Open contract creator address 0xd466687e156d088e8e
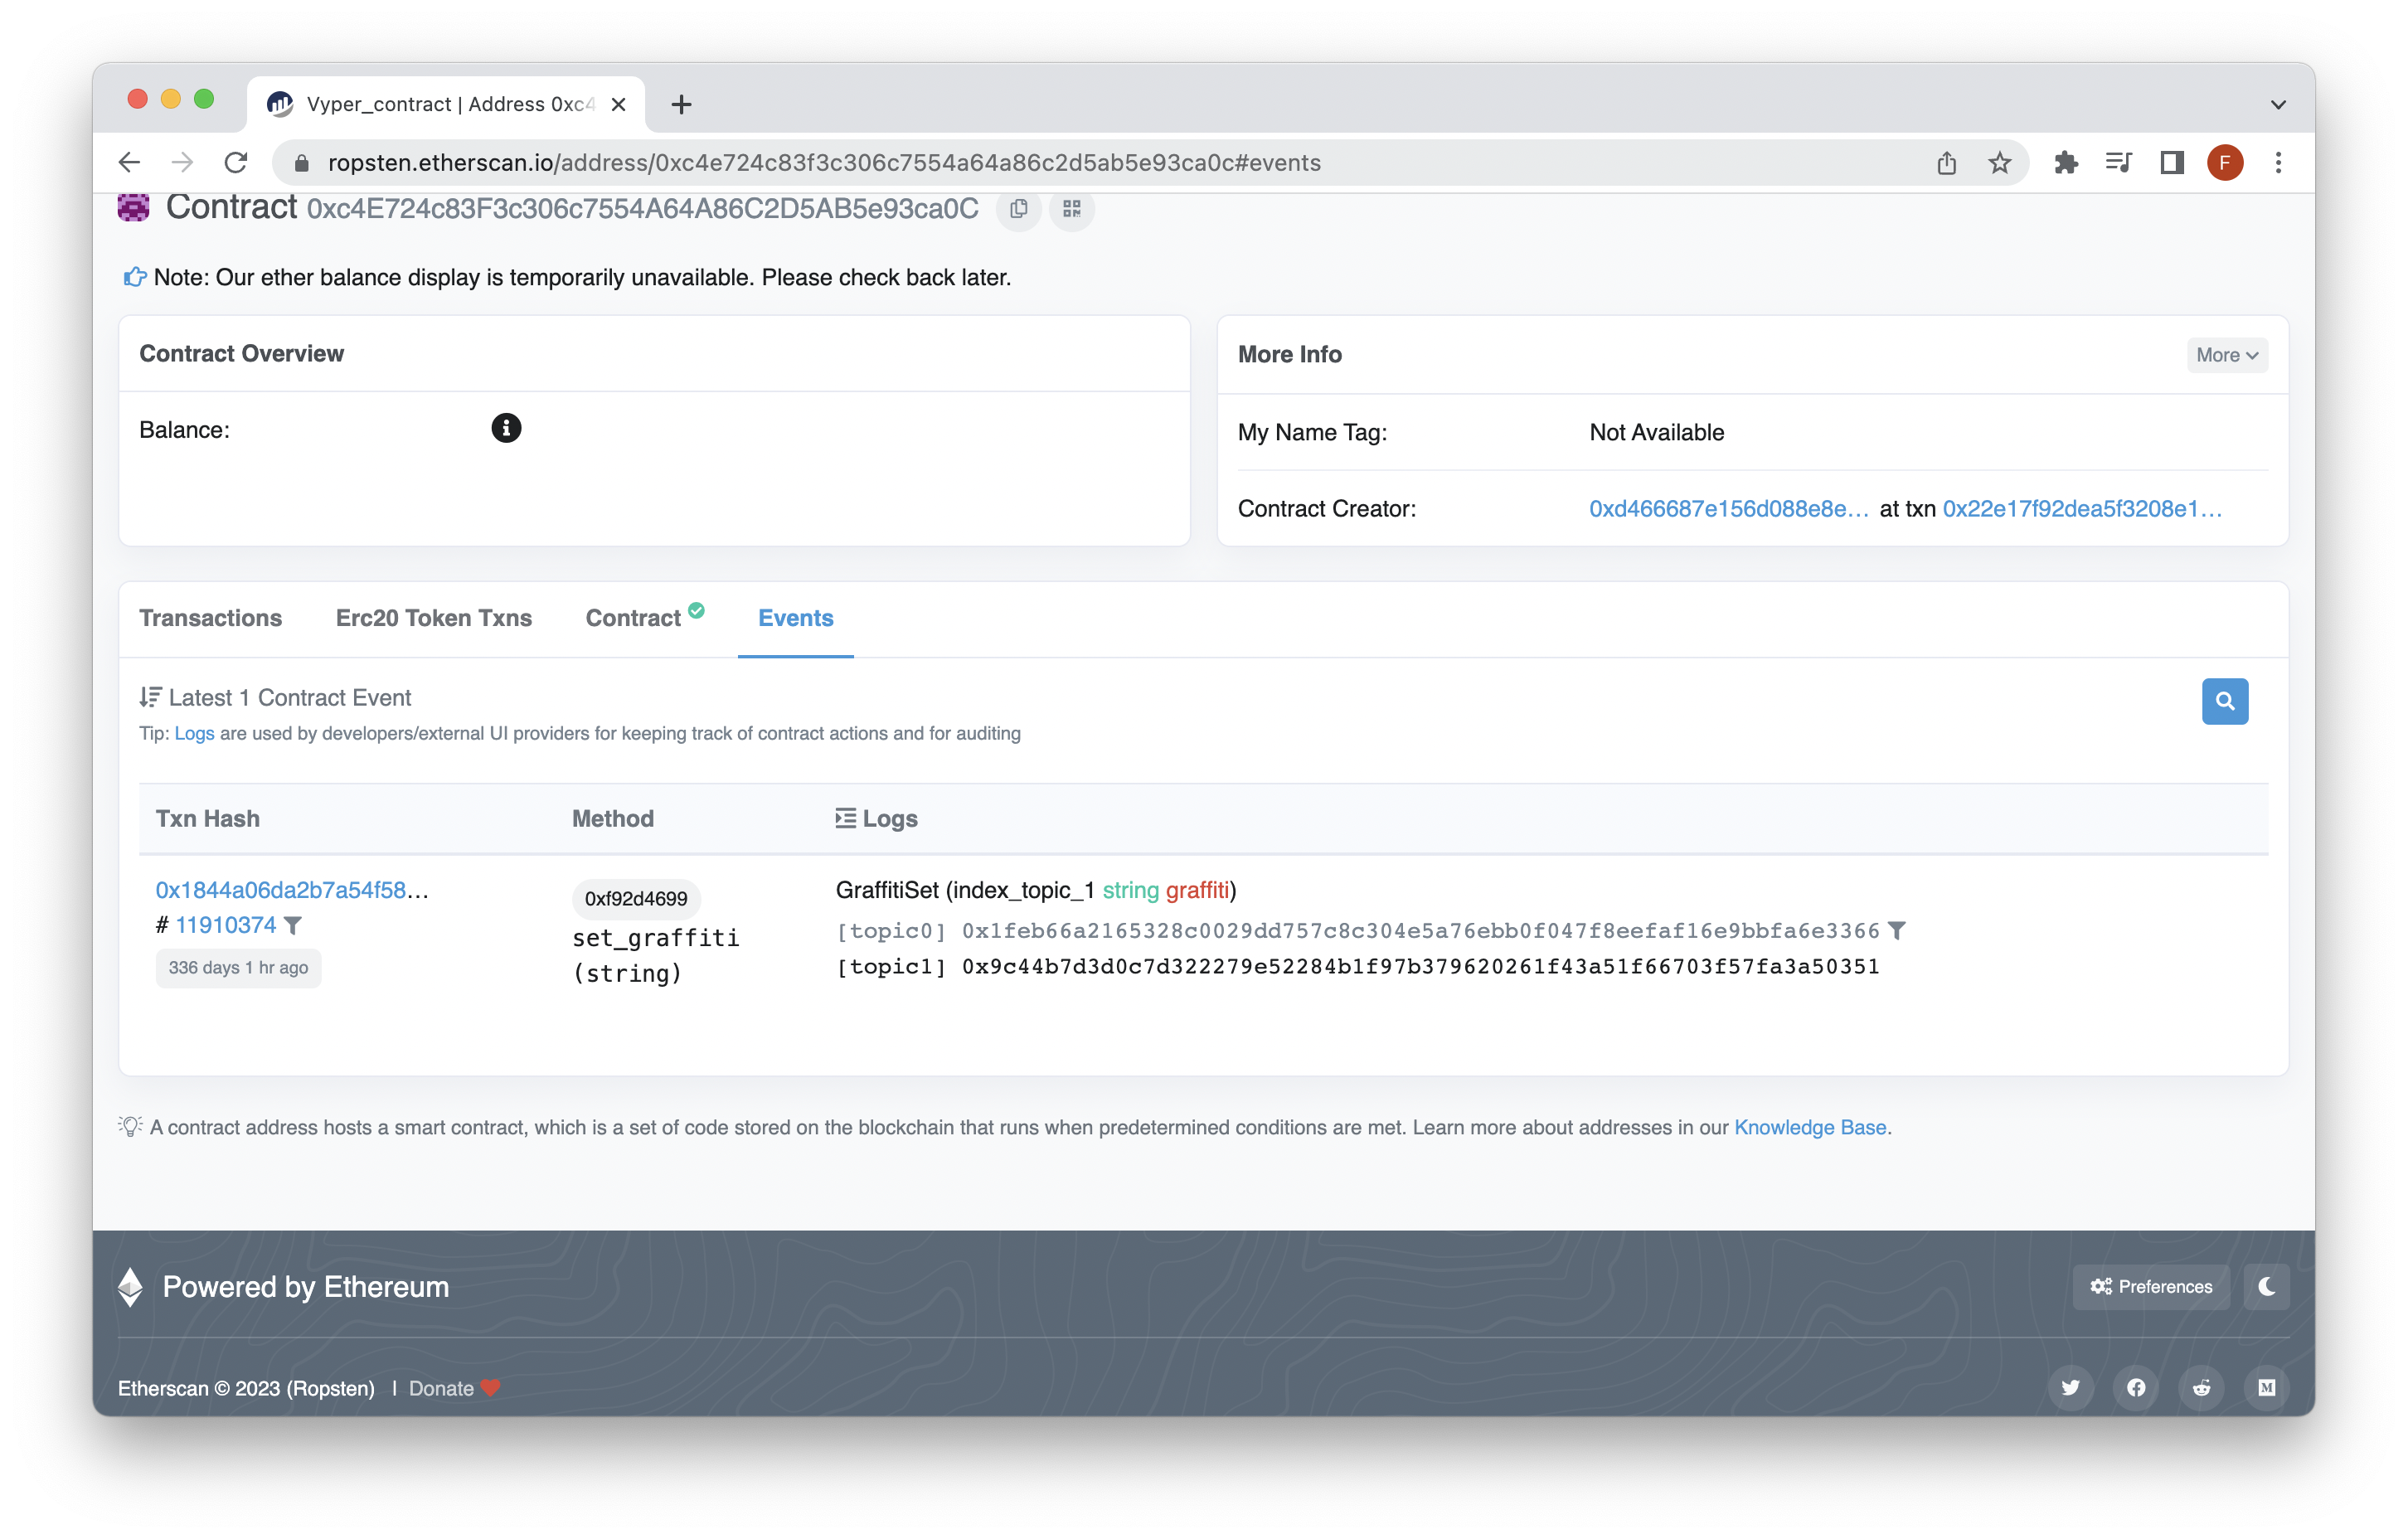 (1729, 508)
